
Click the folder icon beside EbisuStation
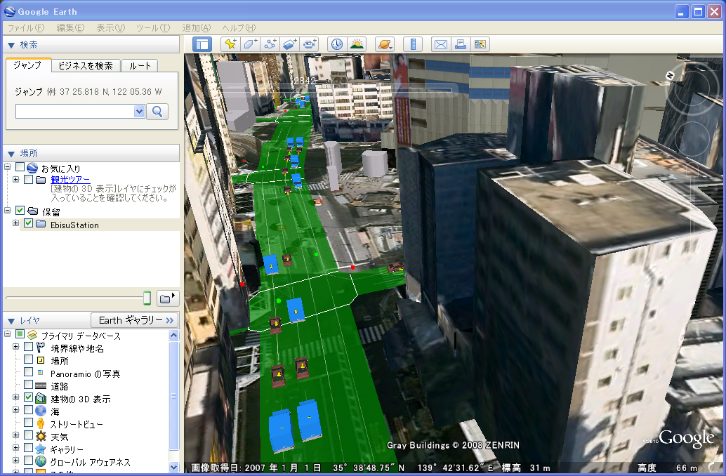point(41,224)
